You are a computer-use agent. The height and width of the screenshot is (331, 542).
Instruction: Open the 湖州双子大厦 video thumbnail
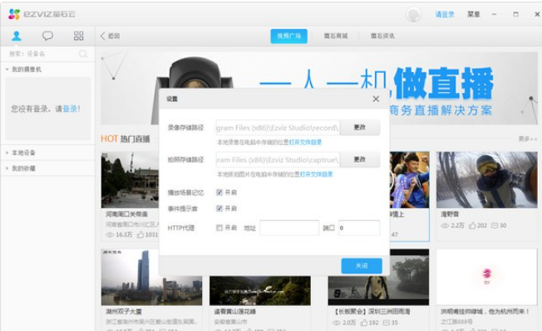pyautogui.click(x=151, y=277)
